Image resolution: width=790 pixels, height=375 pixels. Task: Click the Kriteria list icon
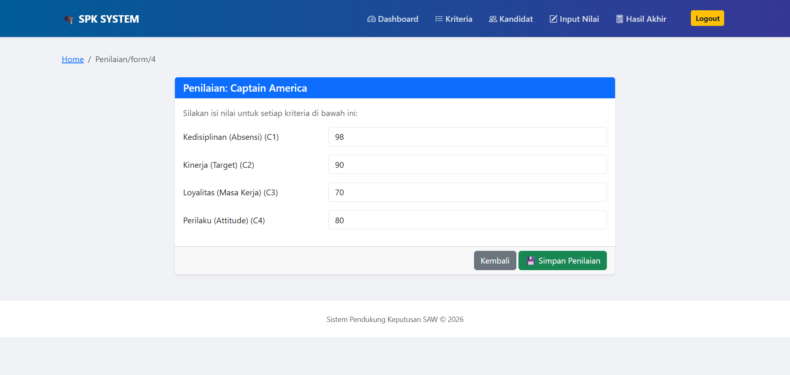pyautogui.click(x=438, y=19)
